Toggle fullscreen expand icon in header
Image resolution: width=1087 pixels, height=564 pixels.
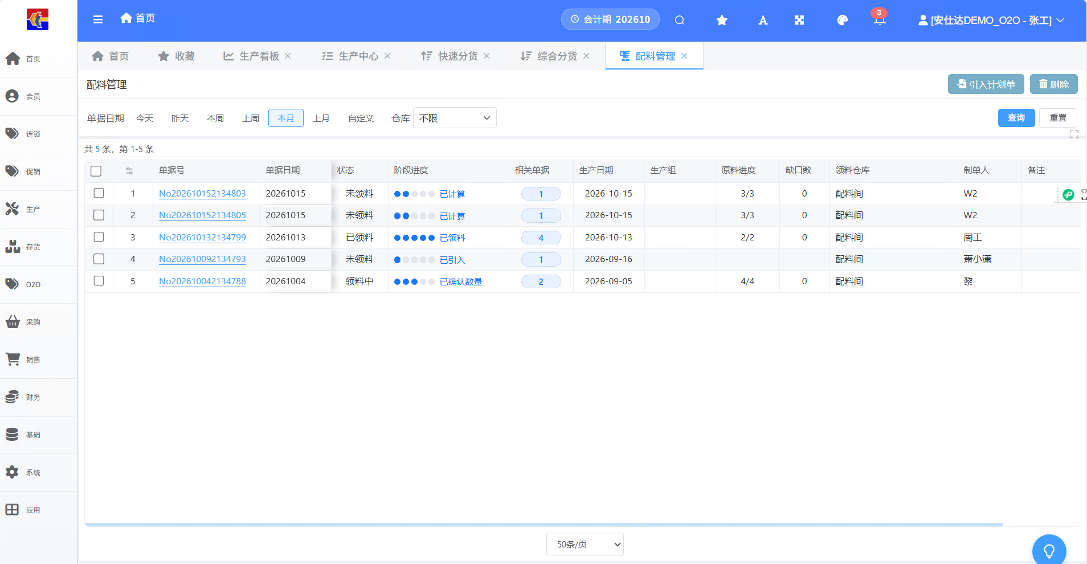799,21
